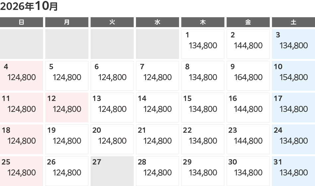315x186 pixels.
Task: Select the unavailable October 27 cell
Action: tap(112, 171)
